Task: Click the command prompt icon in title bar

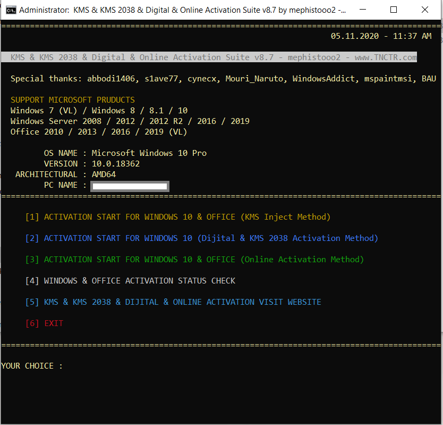Action: click(x=11, y=10)
